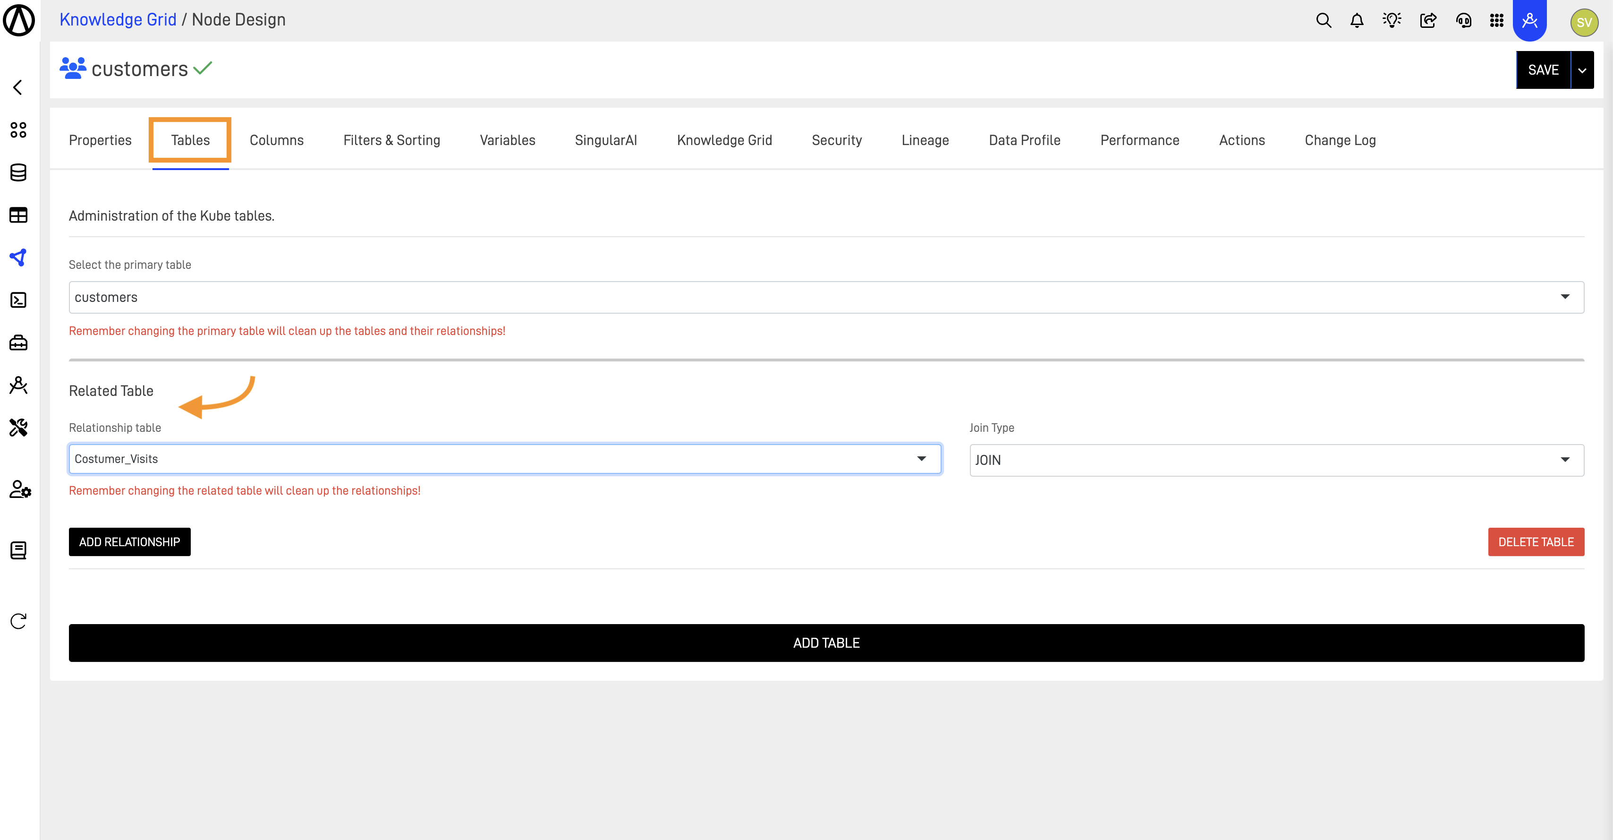The image size is (1613, 840).
Task: Open notifications bell icon
Action: [1357, 21]
